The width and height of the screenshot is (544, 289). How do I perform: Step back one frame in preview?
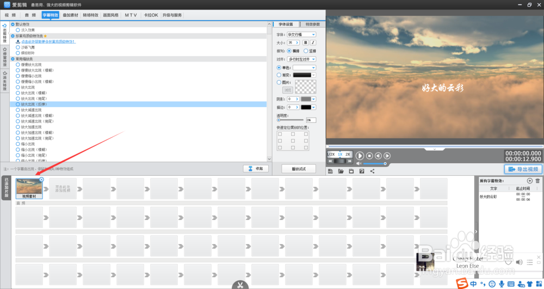click(378, 156)
